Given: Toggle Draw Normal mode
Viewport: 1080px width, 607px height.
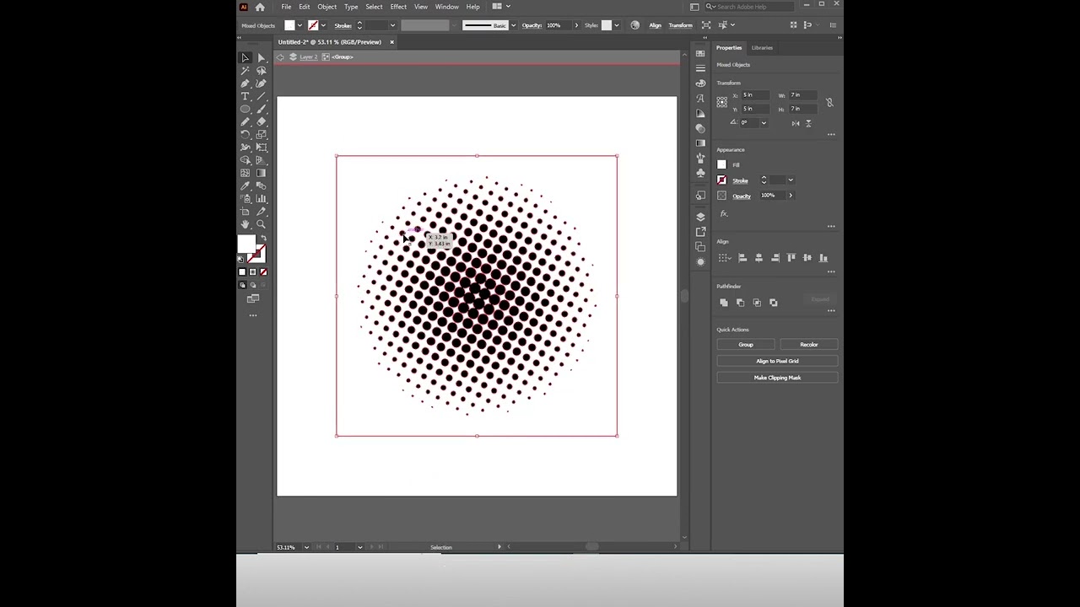Looking at the screenshot, I should (x=242, y=285).
